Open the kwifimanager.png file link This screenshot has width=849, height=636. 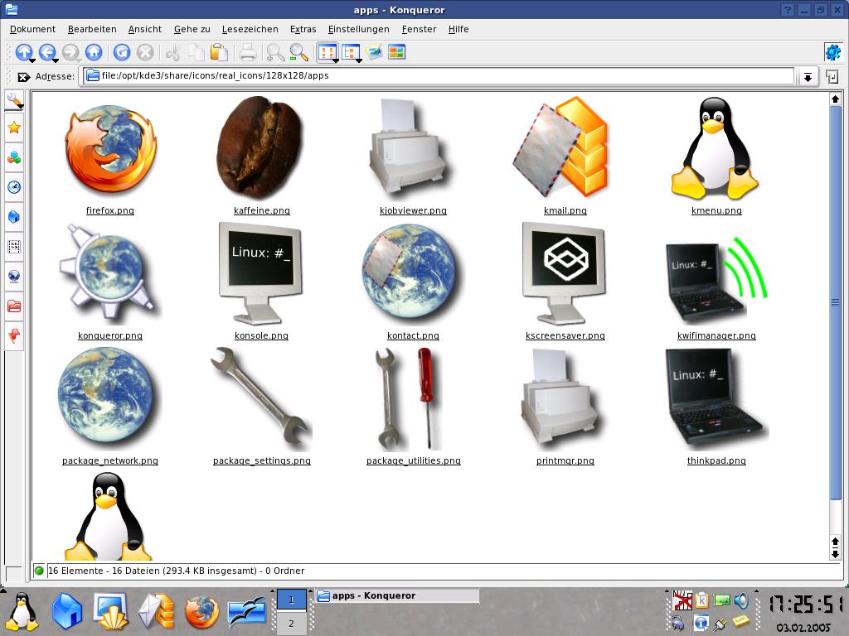click(716, 335)
